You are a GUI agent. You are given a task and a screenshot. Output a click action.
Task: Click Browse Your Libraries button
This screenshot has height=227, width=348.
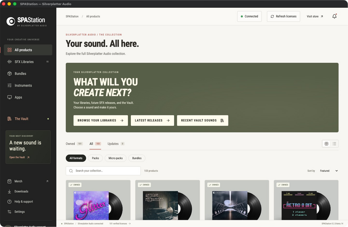[x=101, y=120]
